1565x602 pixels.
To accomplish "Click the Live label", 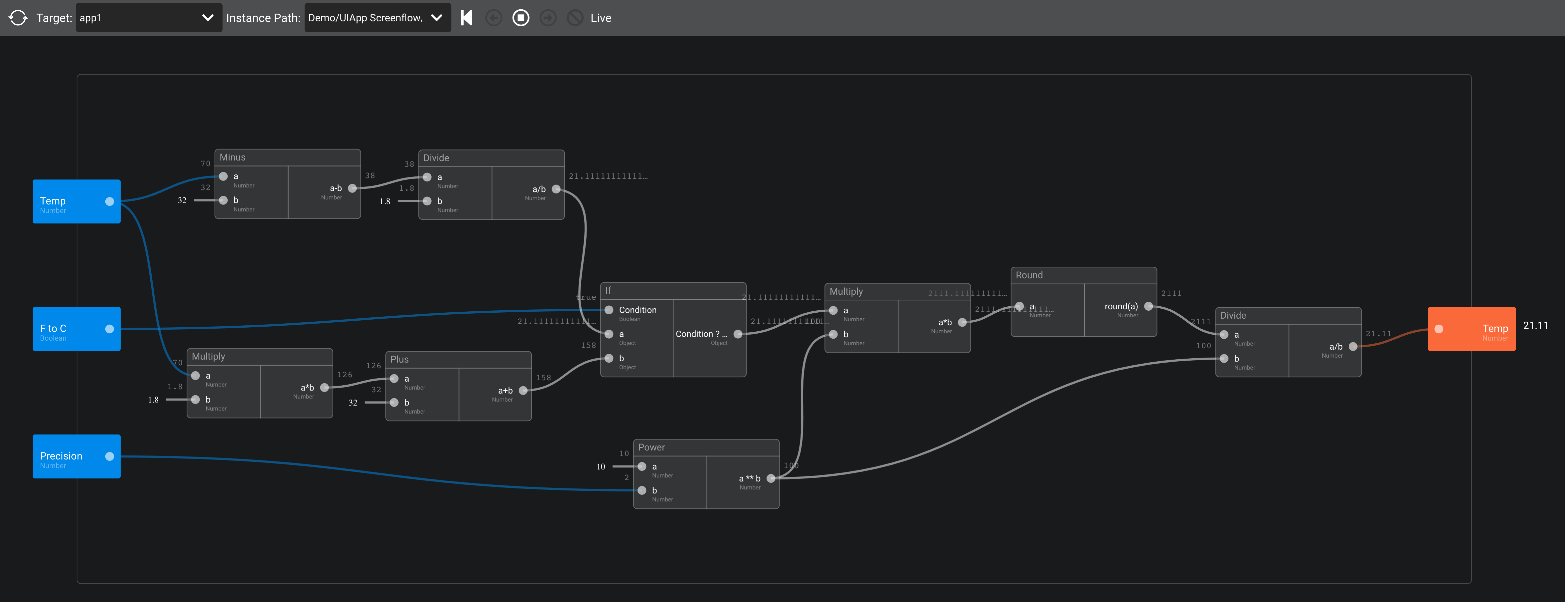I will 600,18.
